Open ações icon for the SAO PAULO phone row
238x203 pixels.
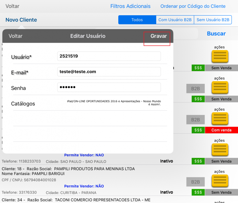pyautogui.click(x=219, y=150)
